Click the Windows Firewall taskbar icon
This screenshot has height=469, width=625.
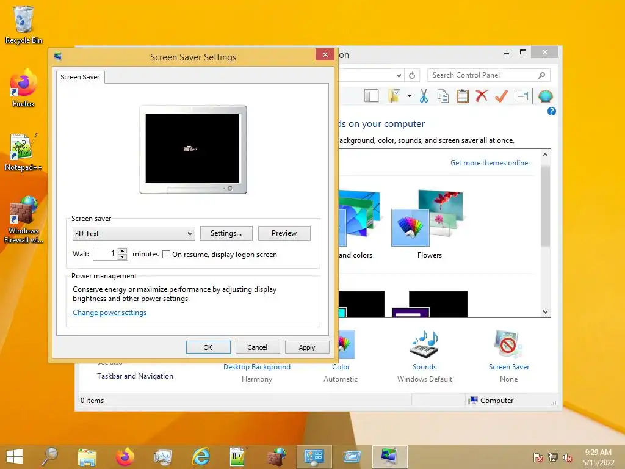(276, 457)
